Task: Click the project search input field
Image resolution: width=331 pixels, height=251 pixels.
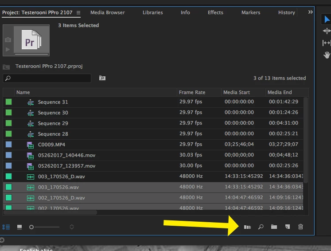Action: click(x=47, y=78)
